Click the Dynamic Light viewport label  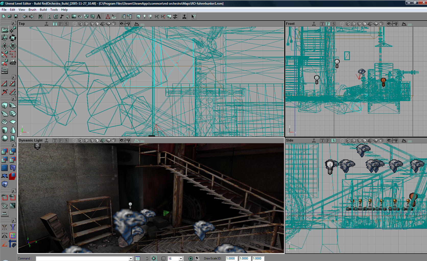tap(30, 140)
